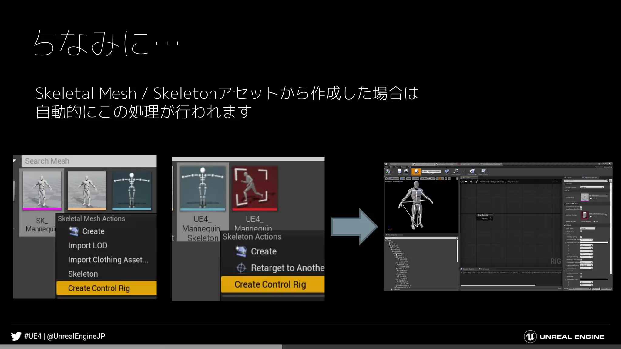Click Clear in Compiler Results panel
The width and height of the screenshot is (621, 349).
[x=559, y=288]
